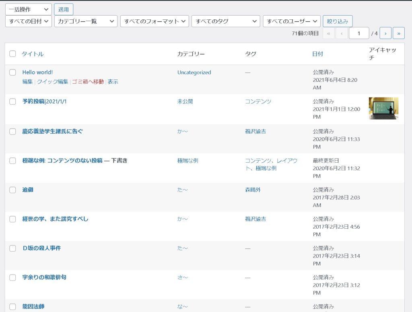This screenshot has width=412, height=312.
Task: Move Hello world! to trash via ゴミ箱へ移動
Action: tap(88, 82)
